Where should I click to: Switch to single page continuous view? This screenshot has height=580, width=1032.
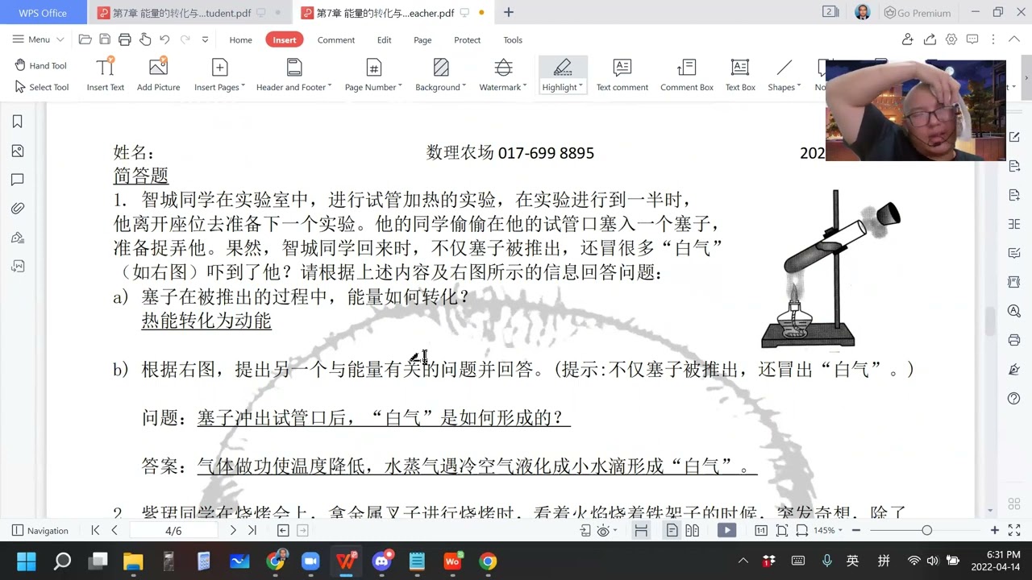pos(672,530)
